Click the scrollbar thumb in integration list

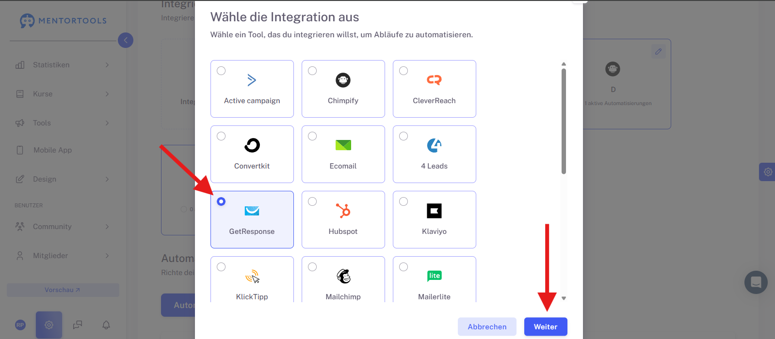click(564, 121)
